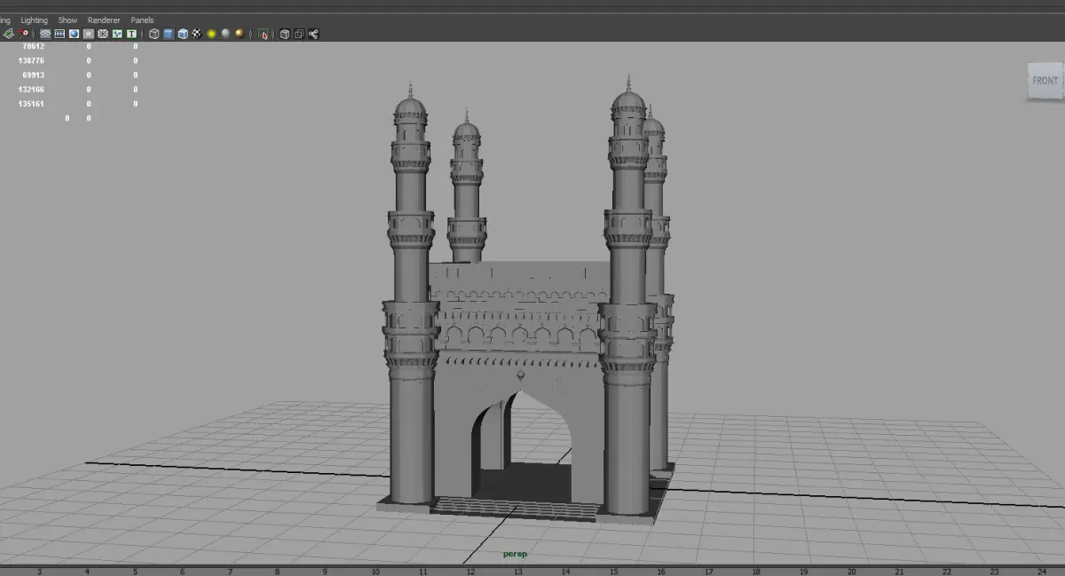The image size is (1065, 576).
Task: Click the 138776 count in heads-up display
Action: tap(31, 60)
